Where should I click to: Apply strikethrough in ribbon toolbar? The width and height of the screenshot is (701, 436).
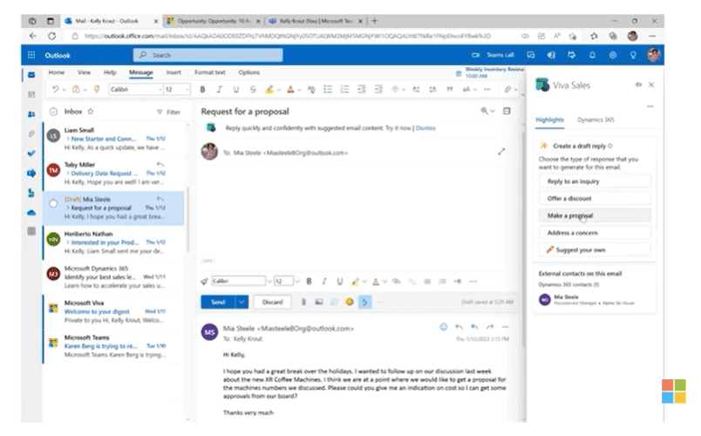[x=253, y=90]
